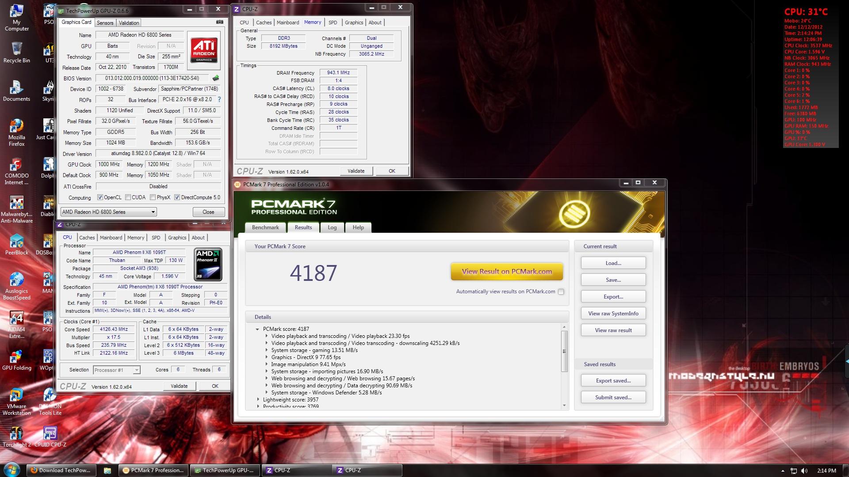Click the ATI Radeon logo in GPU-Z

(204, 50)
